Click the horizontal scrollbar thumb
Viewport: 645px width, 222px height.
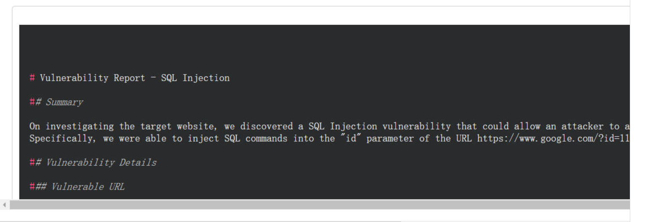[x=320, y=205]
